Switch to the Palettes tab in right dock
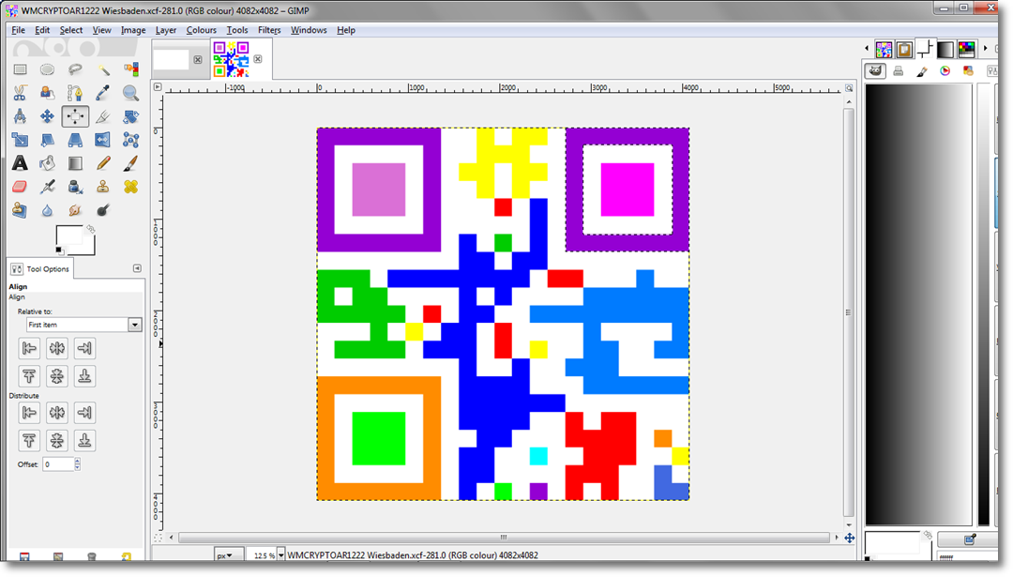This screenshot has width=1013, height=577. [x=966, y=49]
